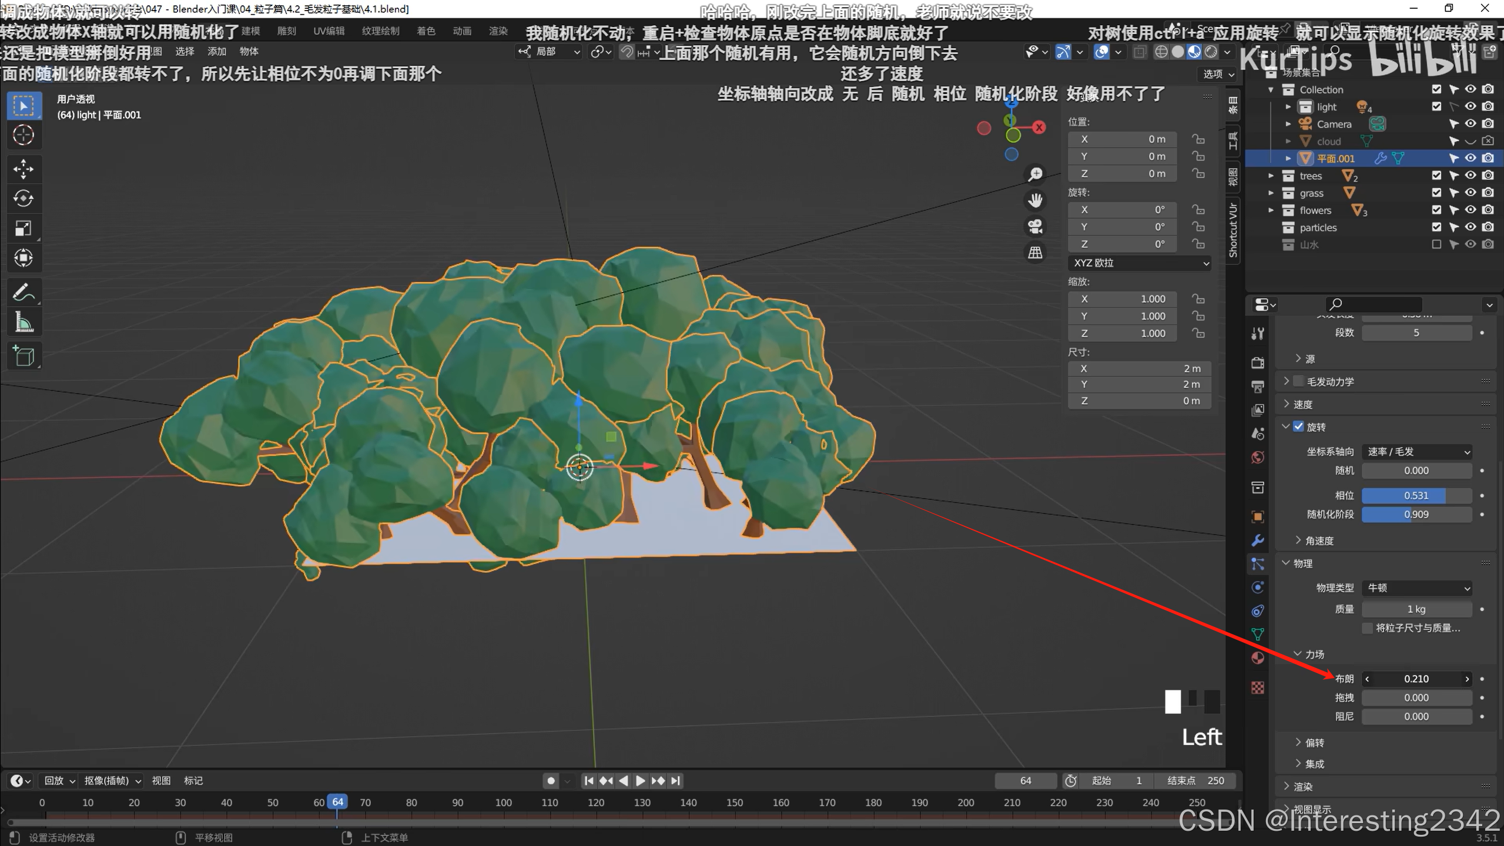
Task: Open the 物理类型 physics type dropdown
Action: tap(1416, 588)
